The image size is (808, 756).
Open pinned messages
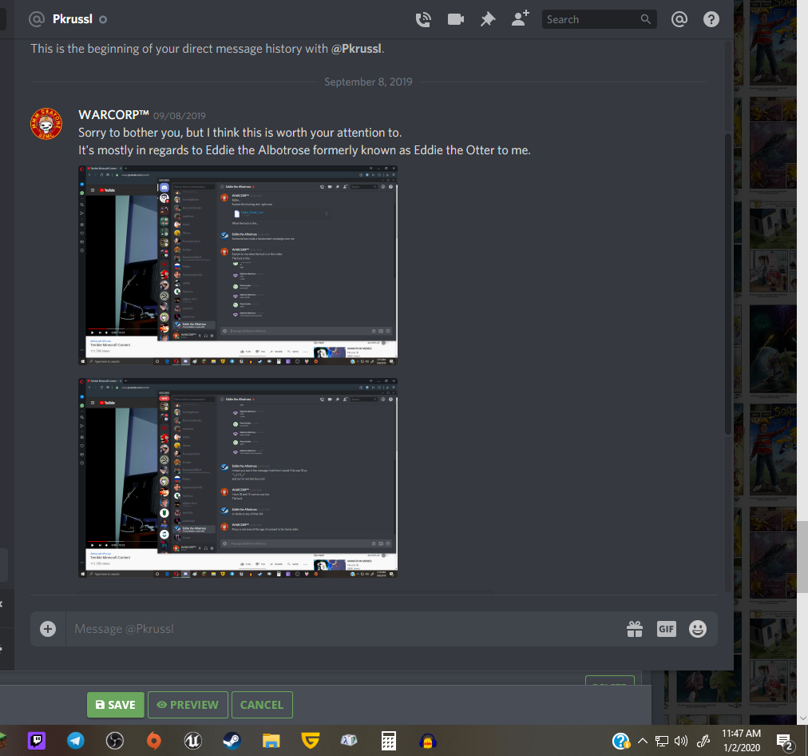(488, 20)
